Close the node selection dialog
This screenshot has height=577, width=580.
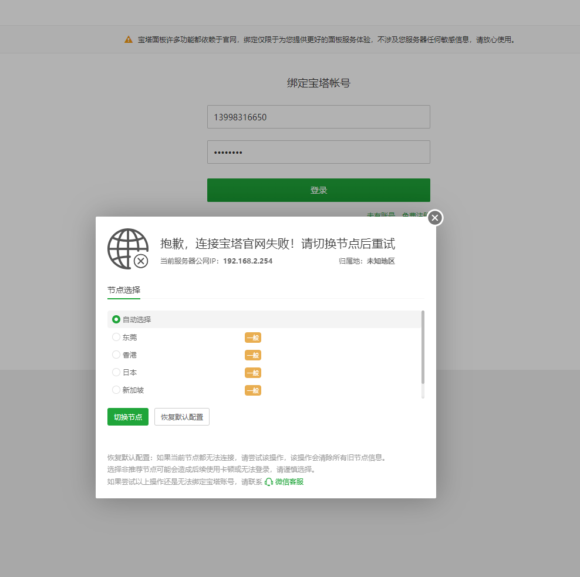click(435, 218)
